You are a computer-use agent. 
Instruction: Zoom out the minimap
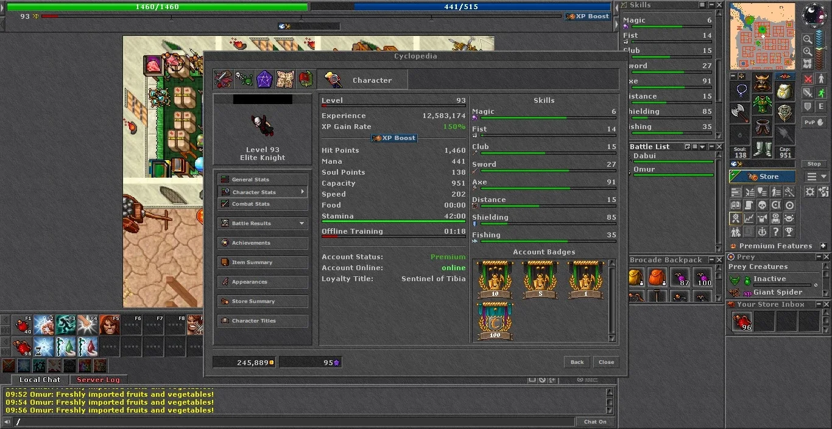(x=808, y=40)
